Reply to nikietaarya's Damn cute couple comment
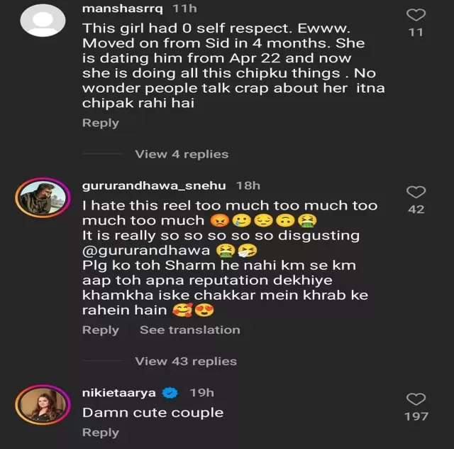Viewport: 454px width, 449px height. 101,433
